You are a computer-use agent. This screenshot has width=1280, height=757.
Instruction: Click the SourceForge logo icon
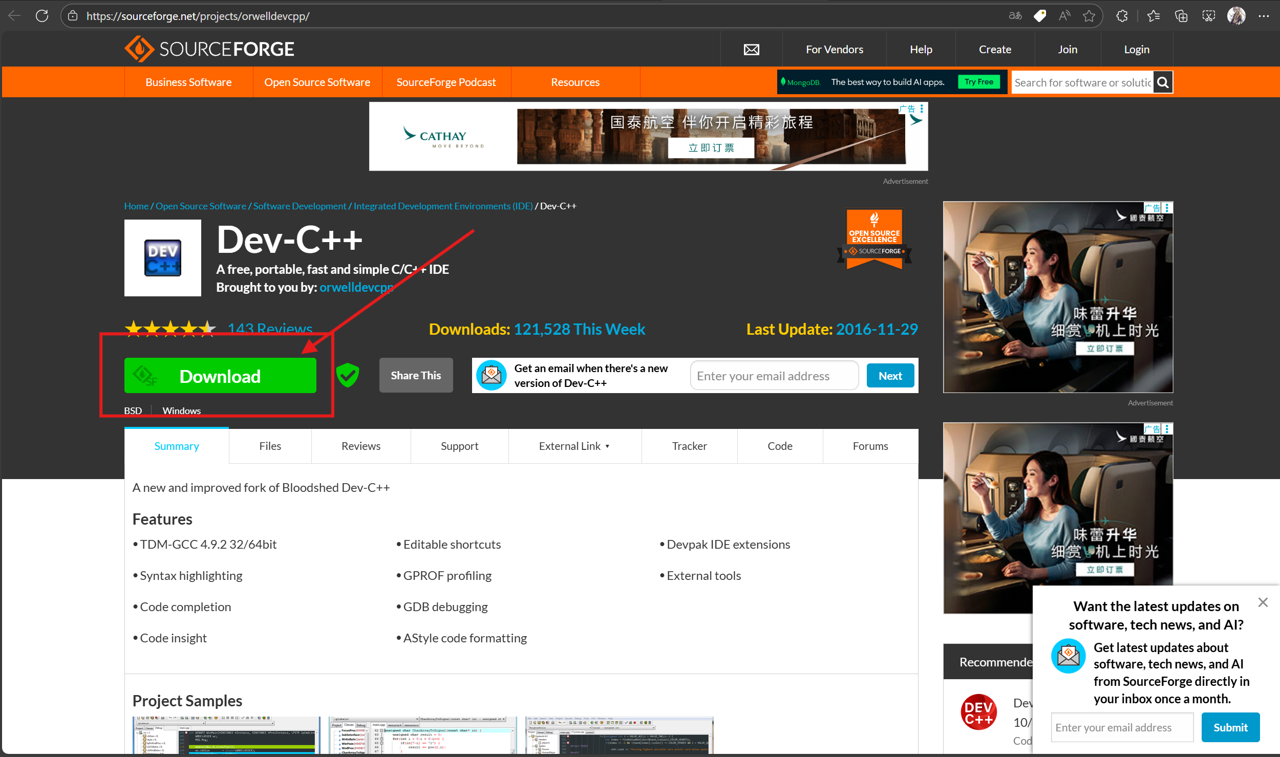[139, 49]
